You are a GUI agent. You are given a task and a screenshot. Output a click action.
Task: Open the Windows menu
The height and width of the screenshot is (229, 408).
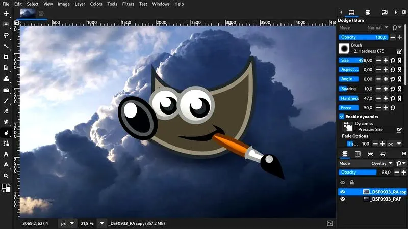[161, 4]
